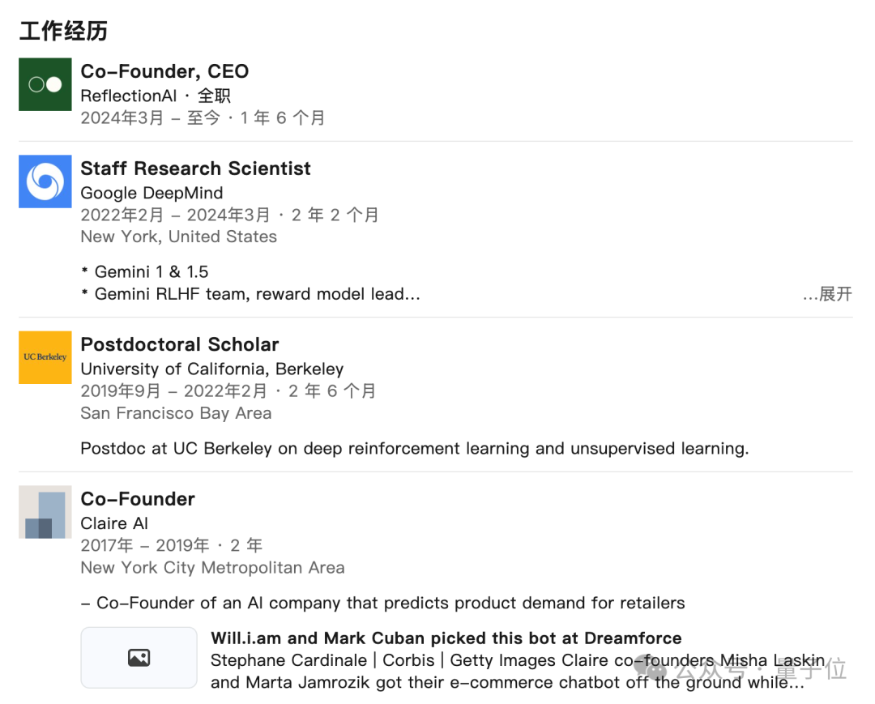The height and width of the screenshot is (704, 875).
Task: Open the Will.i.am and Mark Cuban article
Action: coord(446,638)
